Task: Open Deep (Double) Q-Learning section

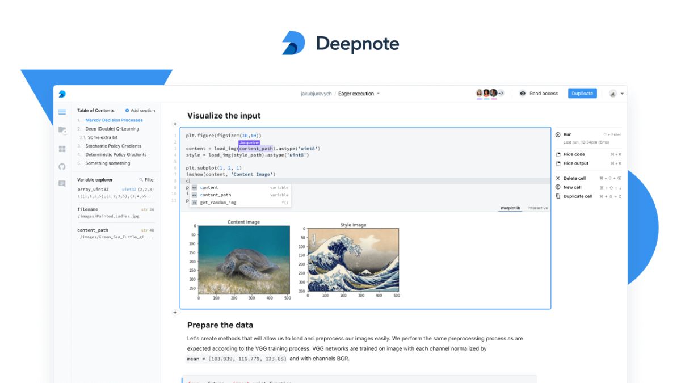Action: click(112, 129)
